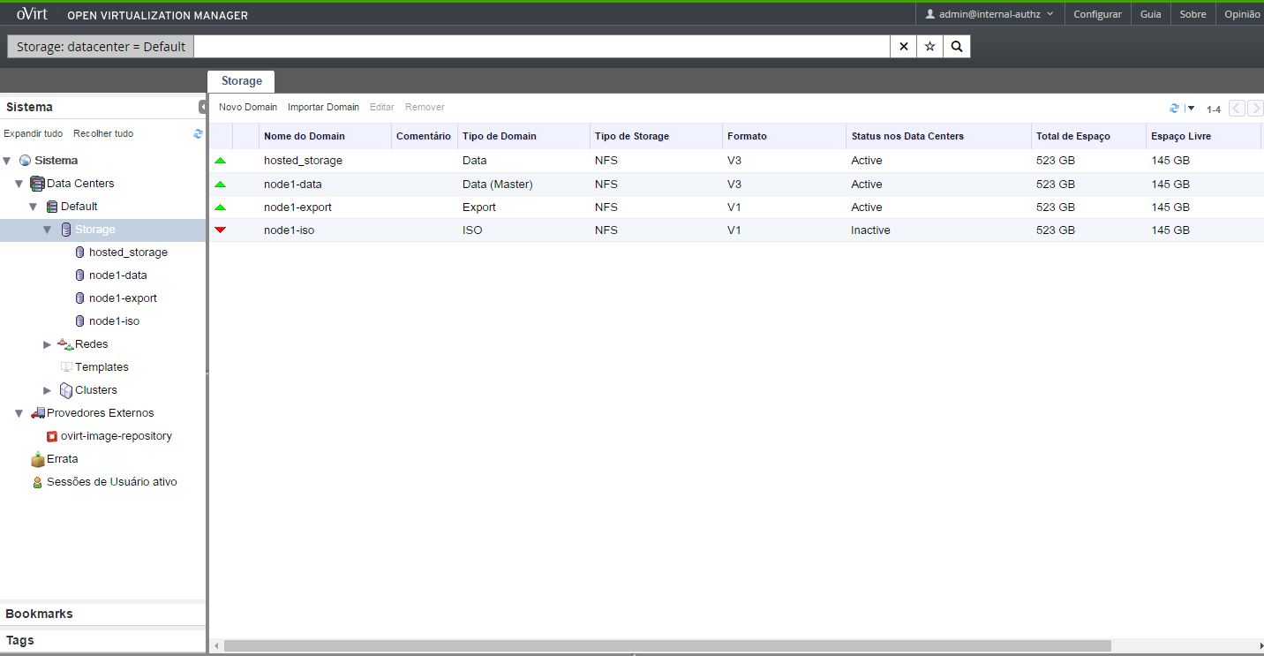Open the Configurar menu
Viewport: 1264px width, 656px height.
point(1097,14)
